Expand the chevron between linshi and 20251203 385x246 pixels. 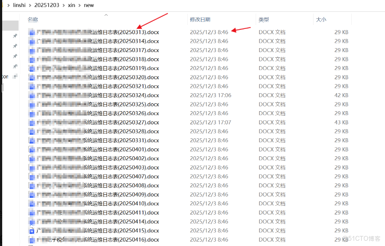click(x=30, y=5)
